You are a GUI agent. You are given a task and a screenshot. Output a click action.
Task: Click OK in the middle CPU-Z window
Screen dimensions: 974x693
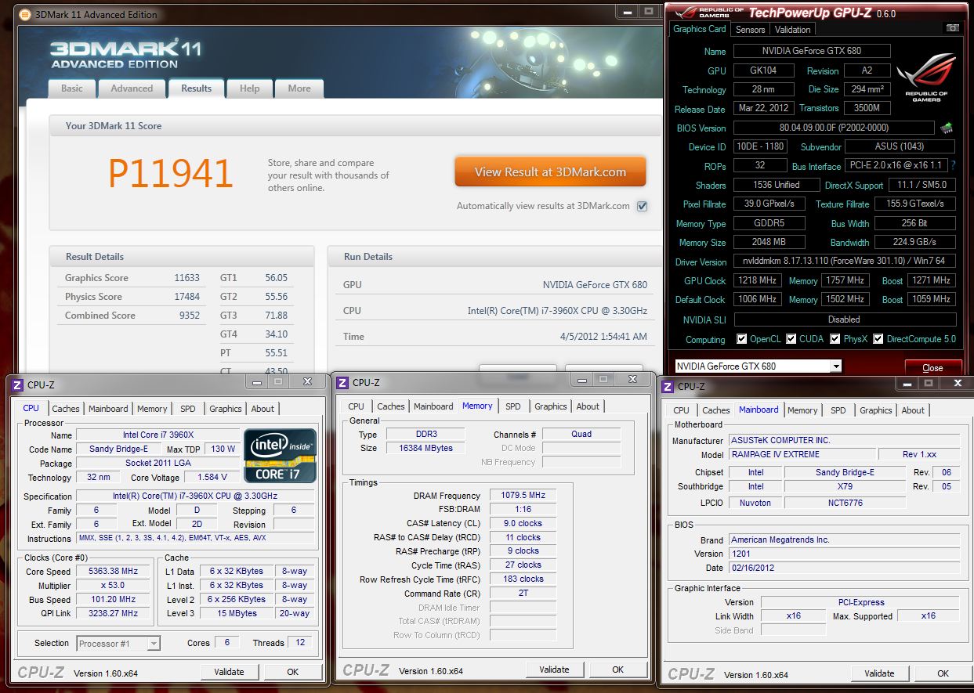(617, 670)
